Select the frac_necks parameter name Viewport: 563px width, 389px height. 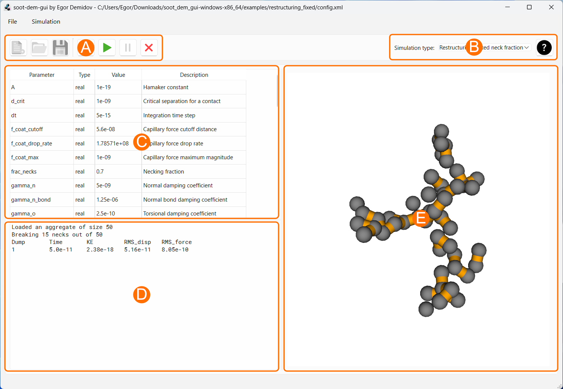tap(42, 172)
